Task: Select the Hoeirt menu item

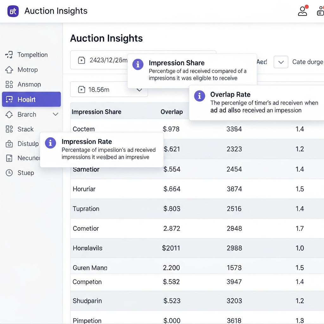Action: point(31,99)
